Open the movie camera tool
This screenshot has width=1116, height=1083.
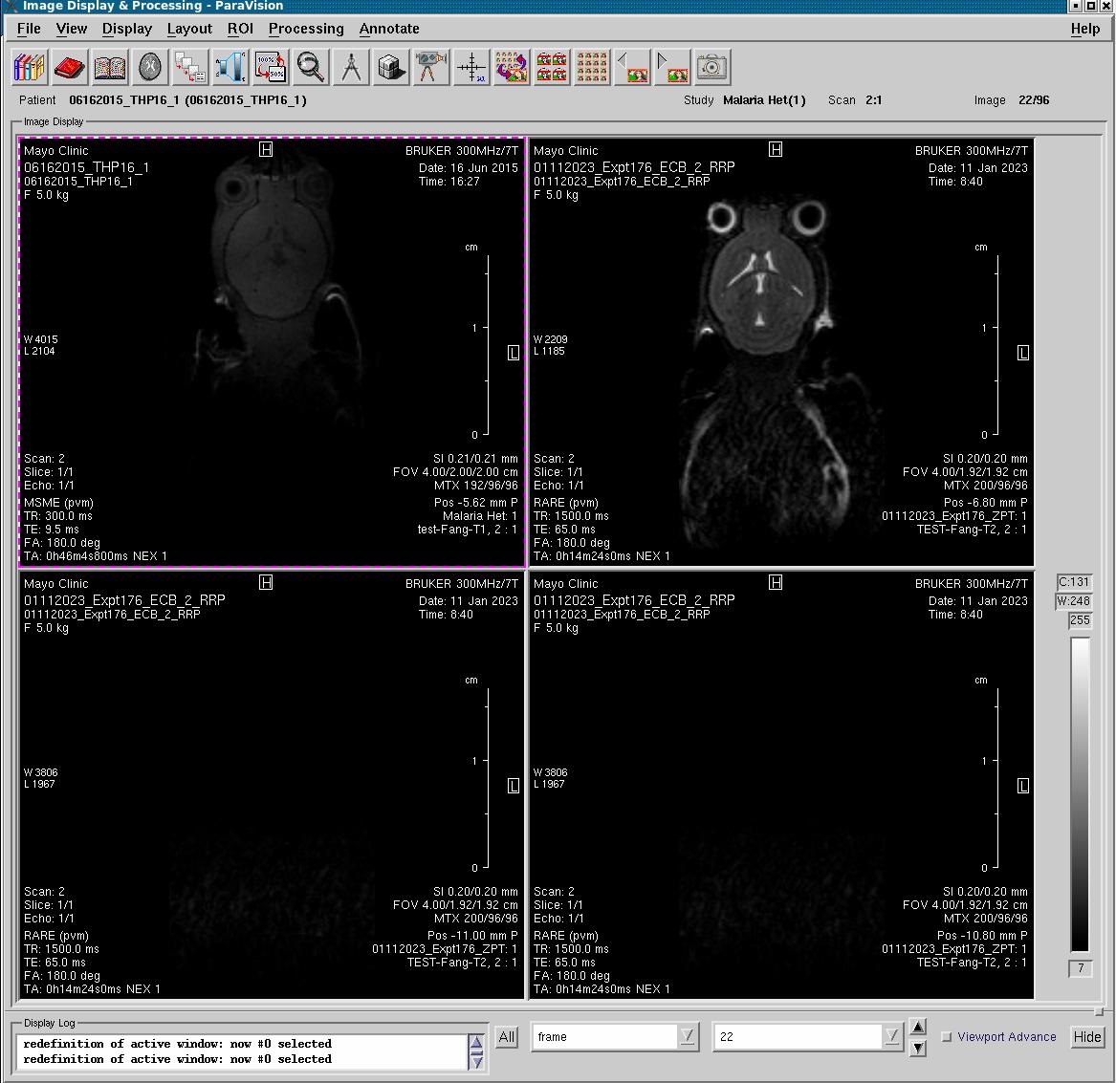click(431, 67)
